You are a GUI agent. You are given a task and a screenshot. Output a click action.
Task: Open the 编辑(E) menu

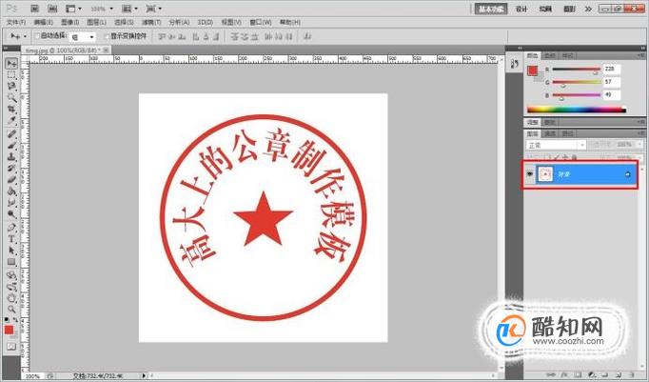43,22
